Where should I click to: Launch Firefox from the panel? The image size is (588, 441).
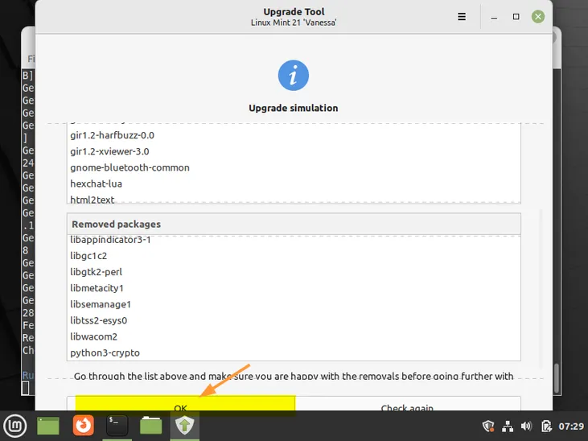point(83,425)
